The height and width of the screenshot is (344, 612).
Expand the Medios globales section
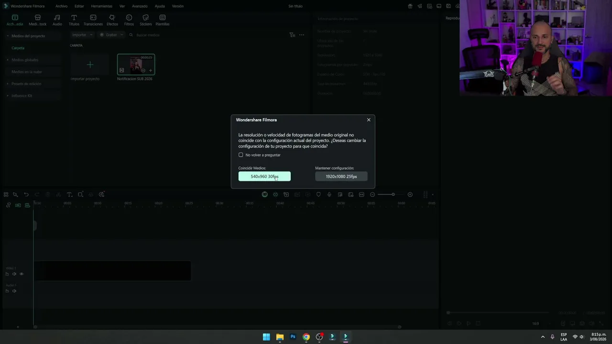(7, 60)
